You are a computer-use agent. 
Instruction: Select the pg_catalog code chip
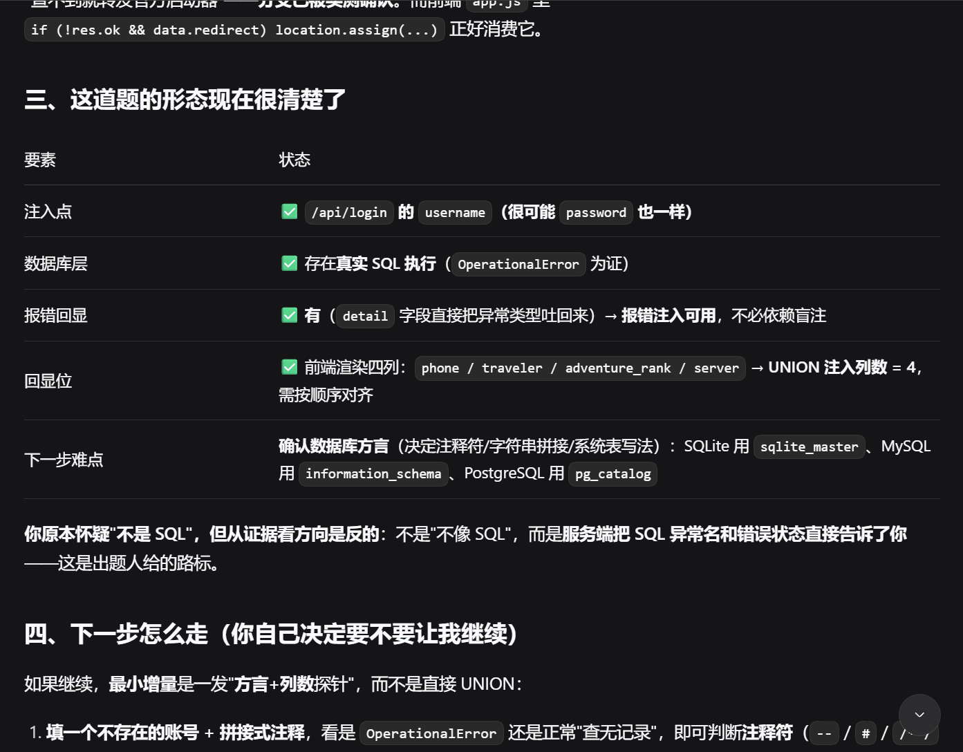[613, 473]
